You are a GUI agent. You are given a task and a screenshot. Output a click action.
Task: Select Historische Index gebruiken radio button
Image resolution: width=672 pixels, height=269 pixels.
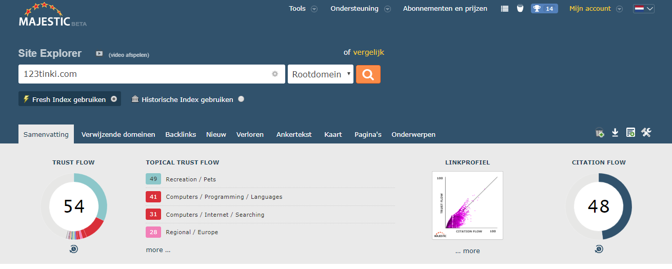[x=241, y=99]
